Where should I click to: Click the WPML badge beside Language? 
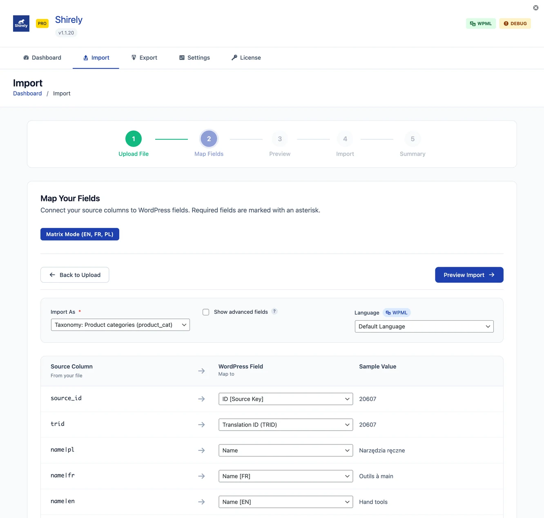tap(397, 313)
